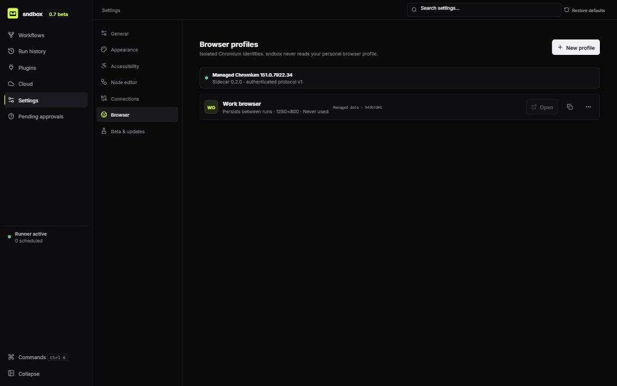Screen dimensions: 617x386
Task: Click the WO profile avatar
Action: click(211, 107)
